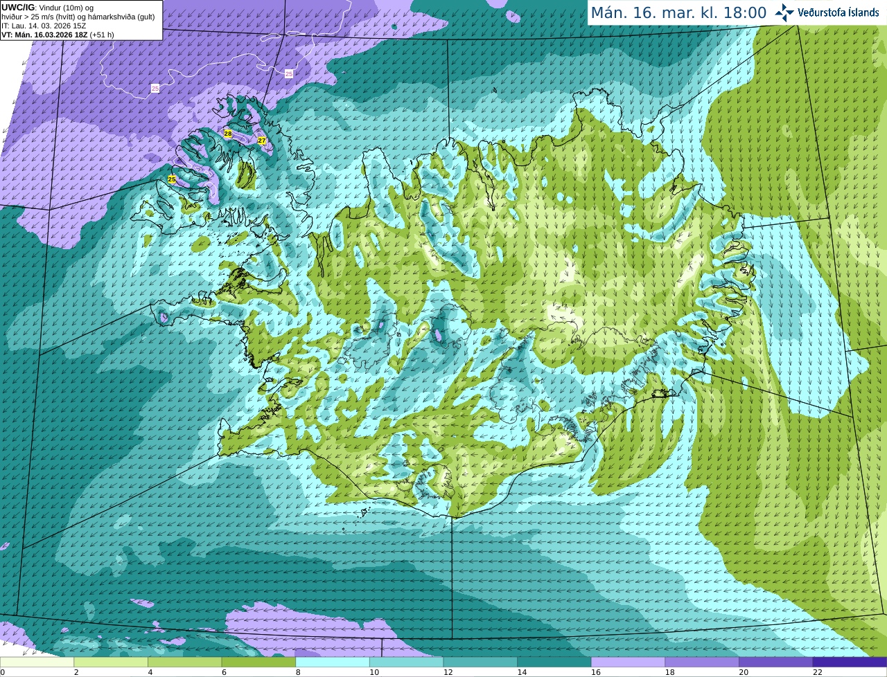
Task: Click the Veðurstofa Íslands name text
Action: [838, 12]
